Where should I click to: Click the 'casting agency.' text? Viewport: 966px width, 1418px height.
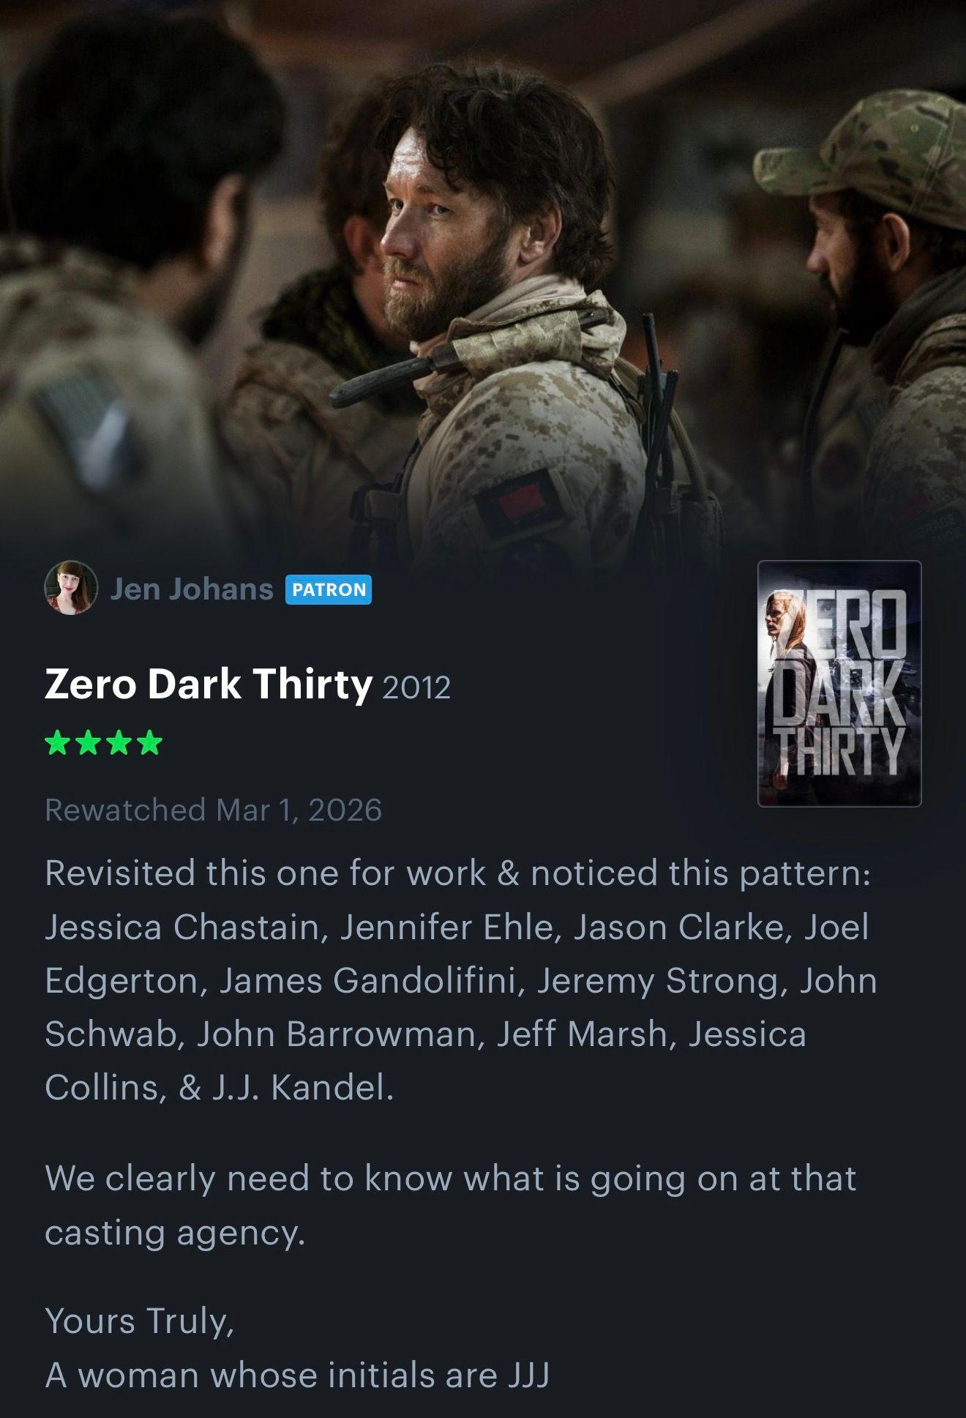(175, 1233)
